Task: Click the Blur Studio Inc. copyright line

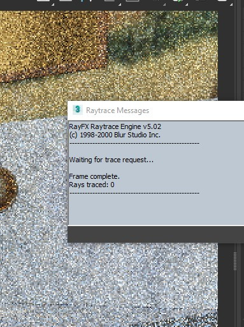Action: click(115, 135)
